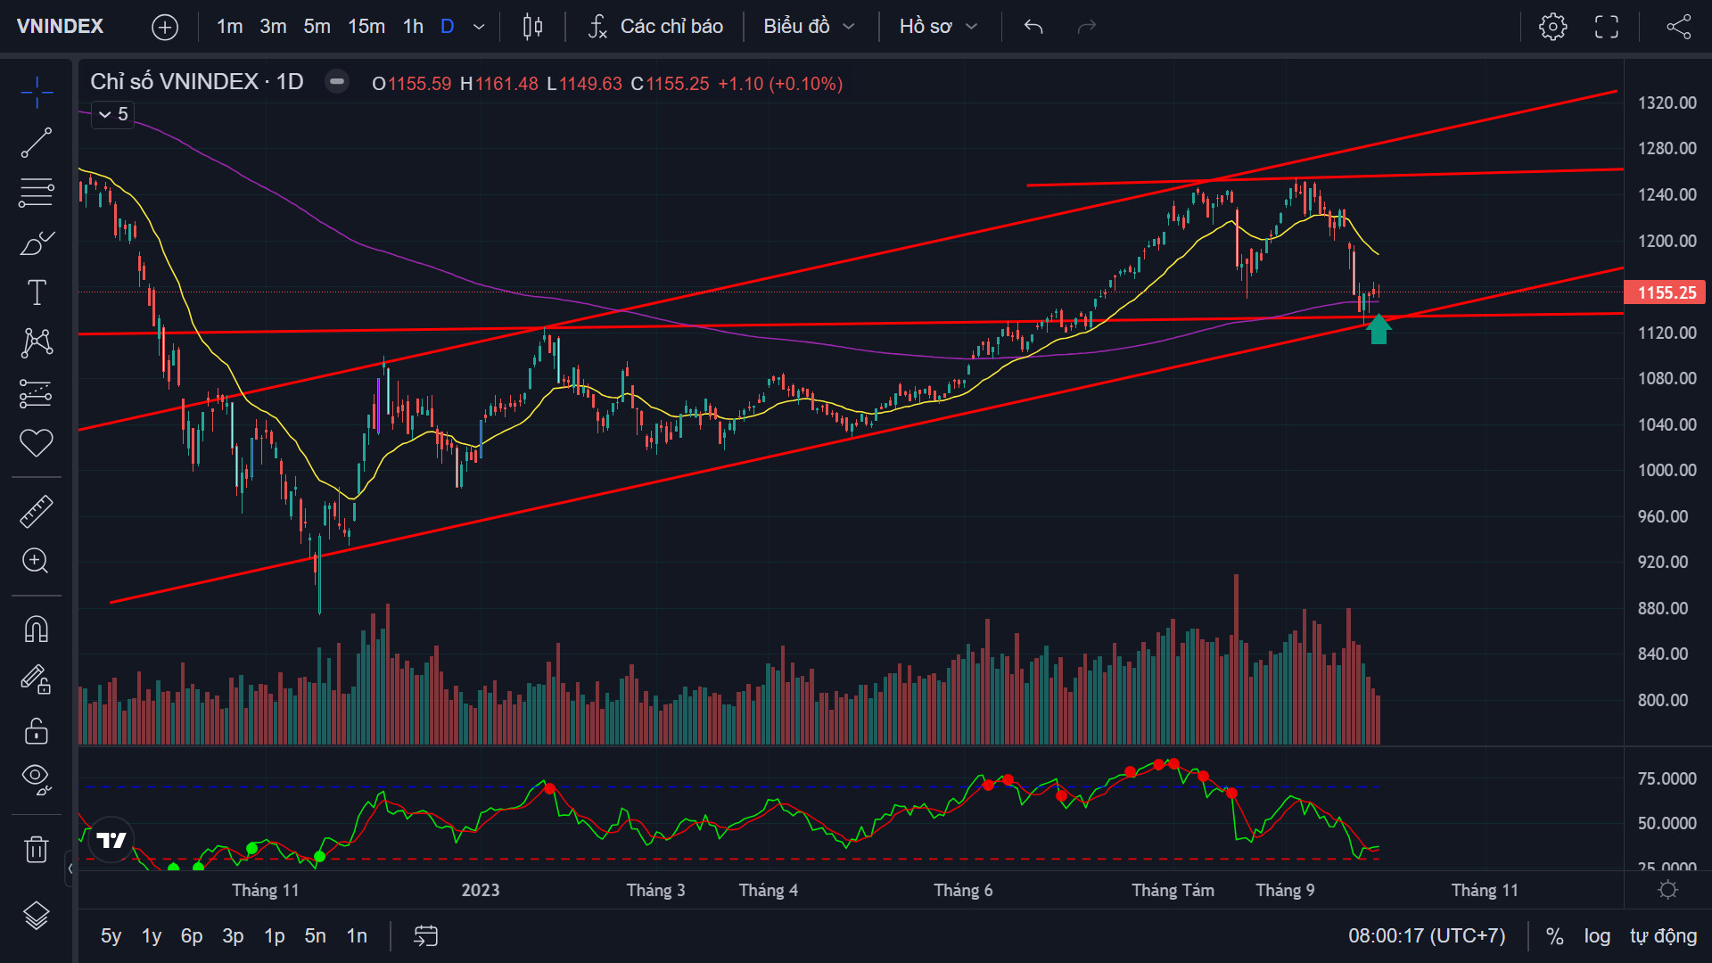Select the text annotation tool
1712x963 pixels.
pyautogui.click(x=37, y=292)
